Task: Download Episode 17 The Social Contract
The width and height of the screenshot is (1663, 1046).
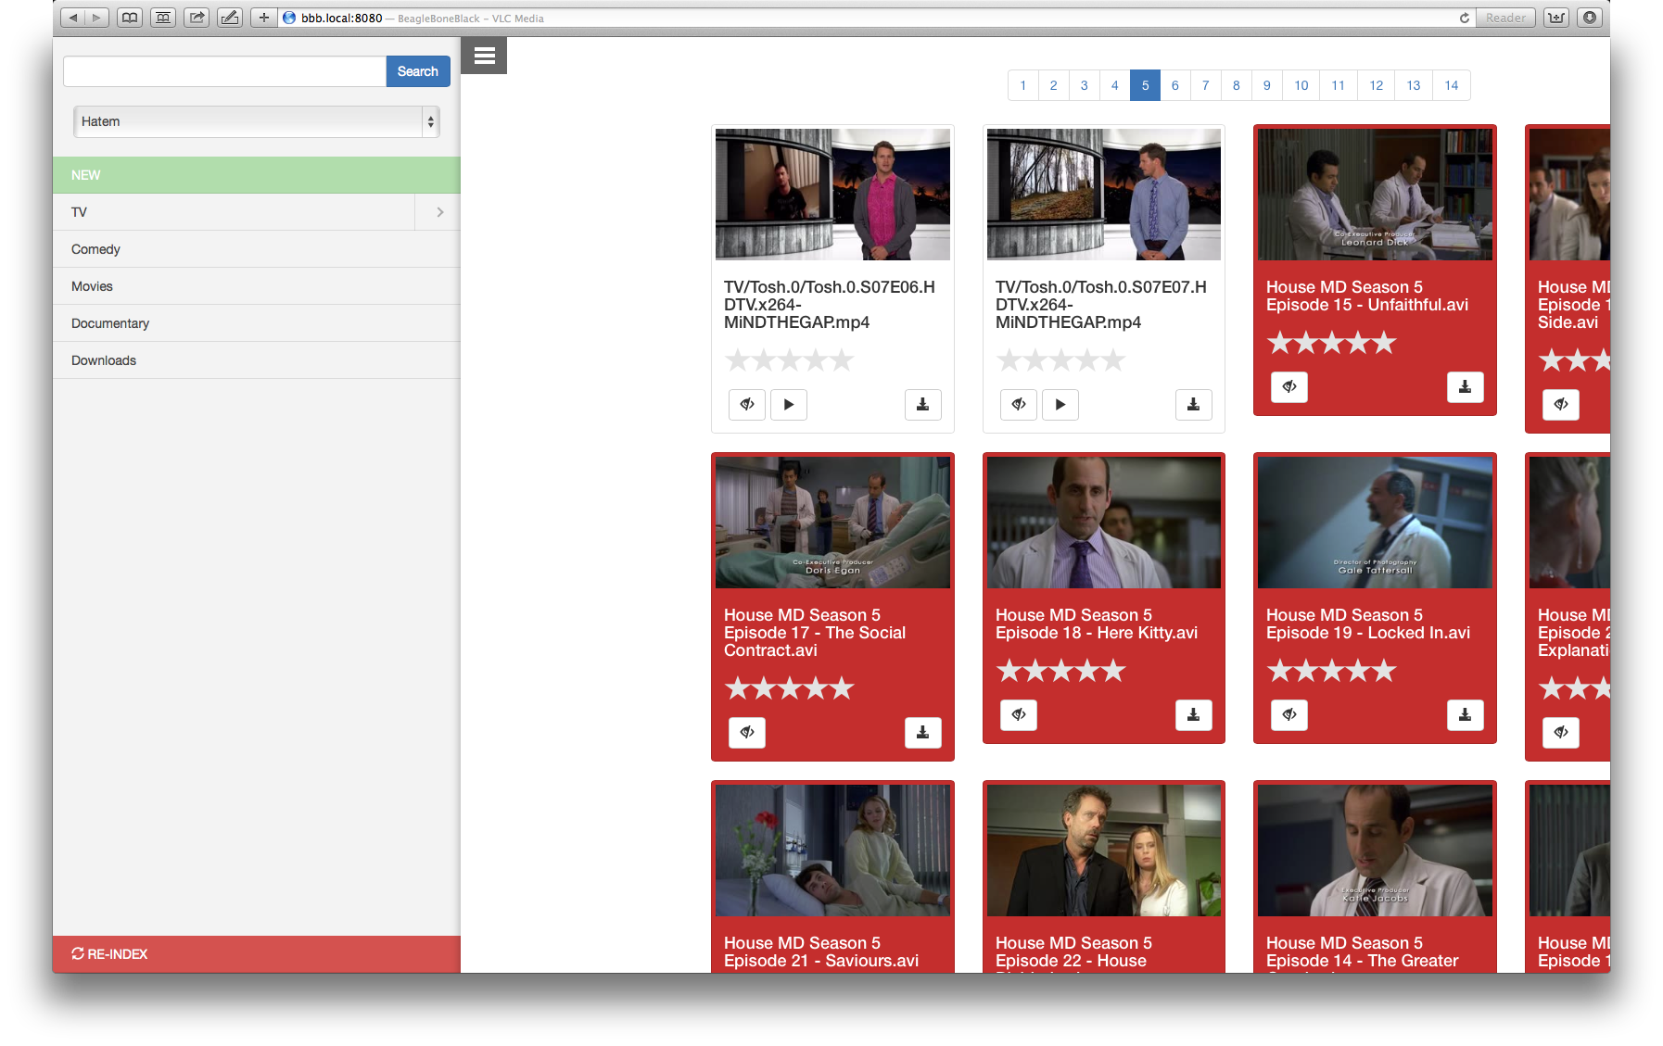Action: pyautogui.click(x=923, y=733)
